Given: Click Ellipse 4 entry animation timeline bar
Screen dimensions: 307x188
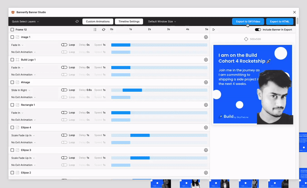Looking at the screenshot, I should (140, 135).
